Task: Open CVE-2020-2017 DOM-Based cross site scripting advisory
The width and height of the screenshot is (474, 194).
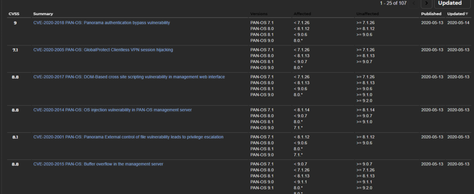Action: pyautogui.click(x=129, y=77)
